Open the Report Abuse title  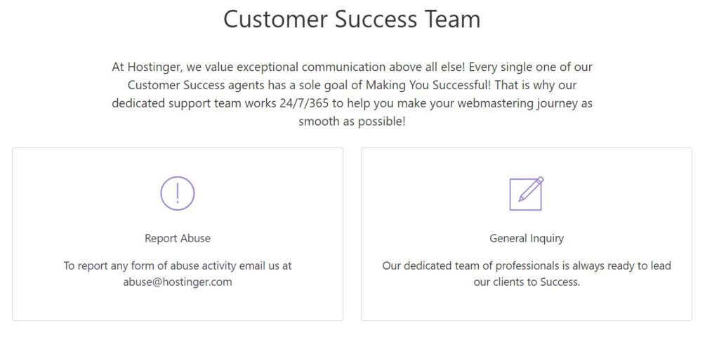(x=178, y=238)
